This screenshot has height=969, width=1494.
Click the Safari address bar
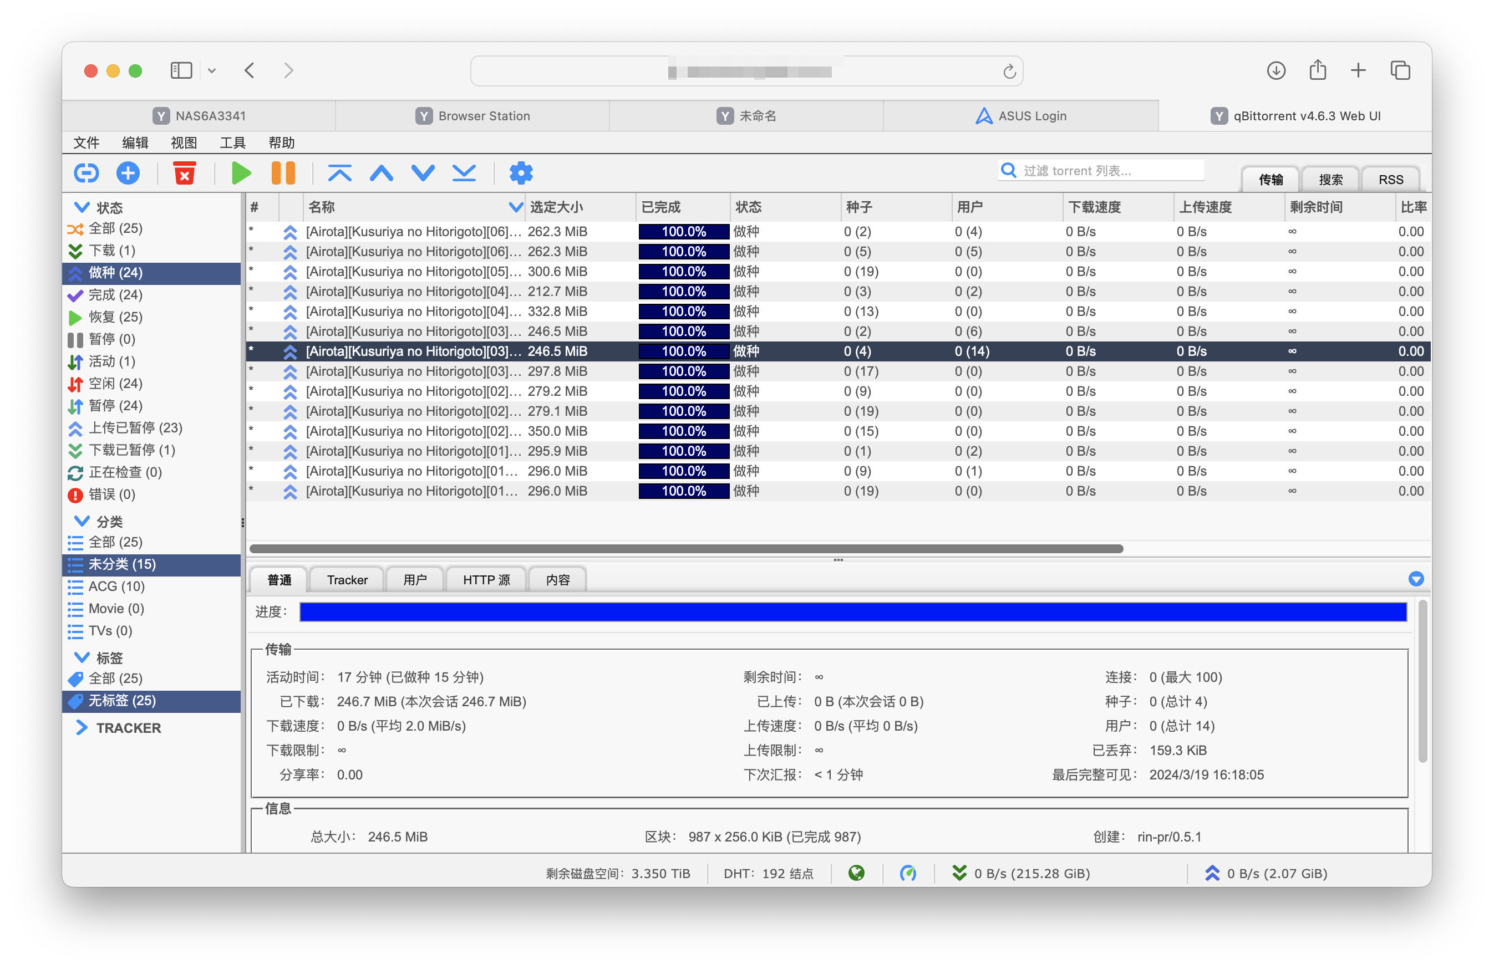click(x=747, y=71)
